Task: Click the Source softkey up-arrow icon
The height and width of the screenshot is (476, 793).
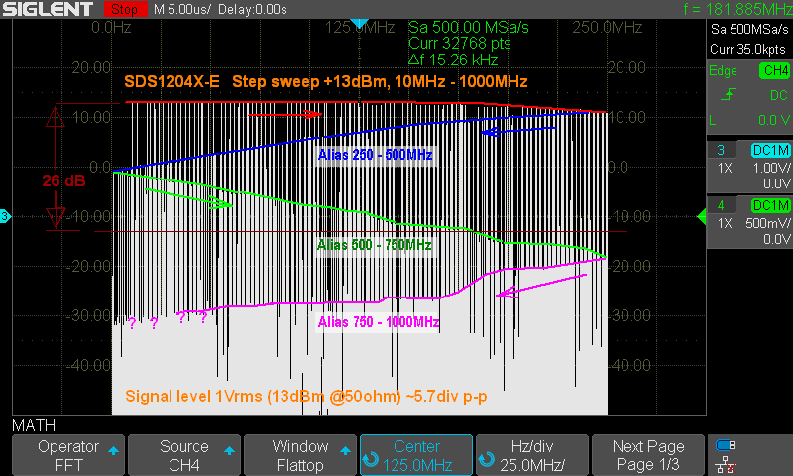Action: [x=229, y=450]
